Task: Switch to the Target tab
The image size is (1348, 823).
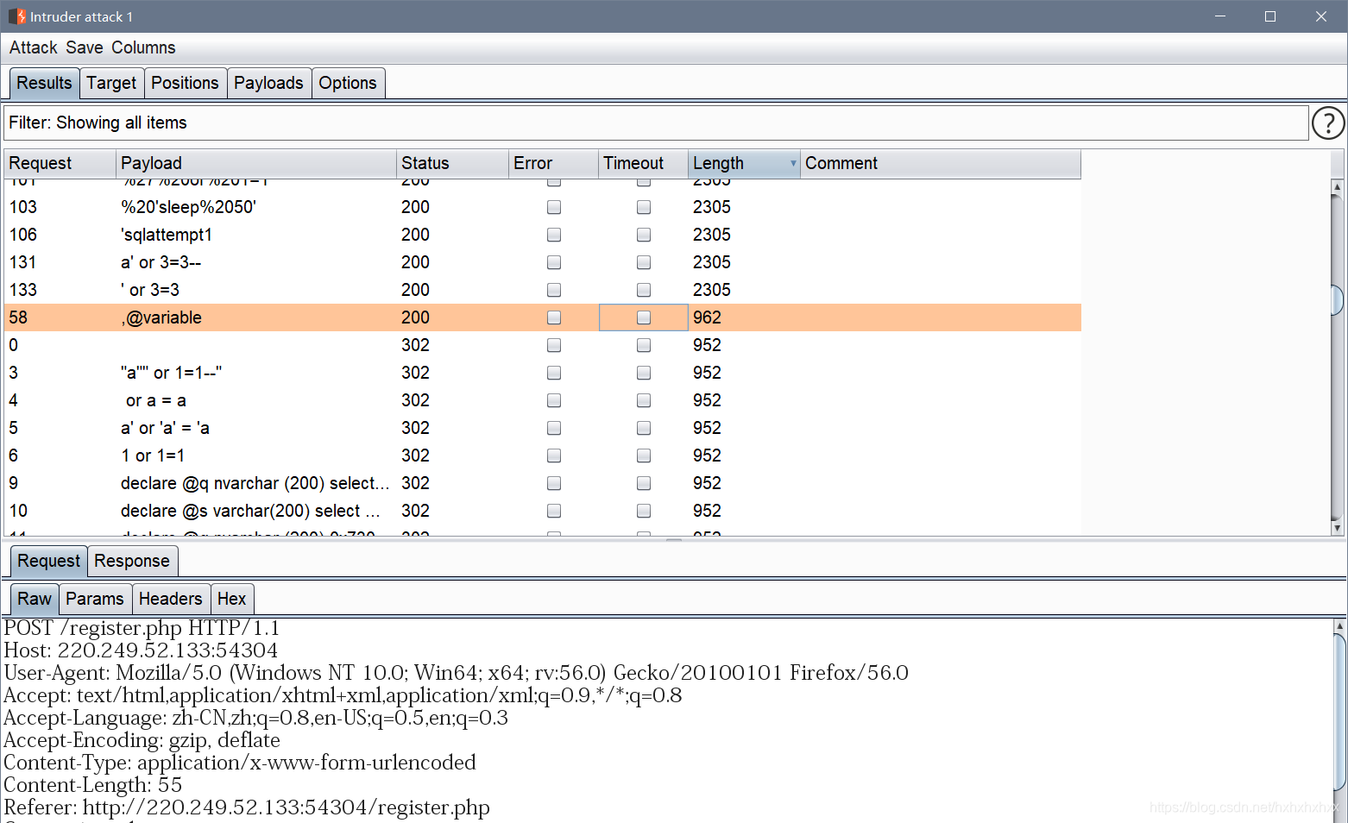Action: 111,83
